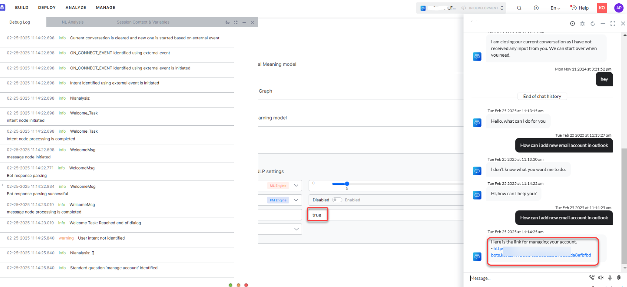Open the Help link

click(580, 8)
